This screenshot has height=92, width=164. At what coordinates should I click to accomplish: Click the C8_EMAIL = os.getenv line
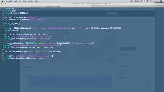[x=21, y=17]
